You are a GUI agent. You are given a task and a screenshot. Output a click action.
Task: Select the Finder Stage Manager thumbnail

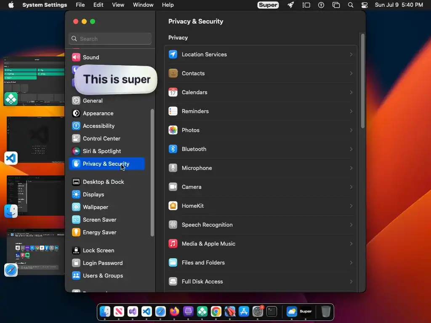tap(35, 196)
